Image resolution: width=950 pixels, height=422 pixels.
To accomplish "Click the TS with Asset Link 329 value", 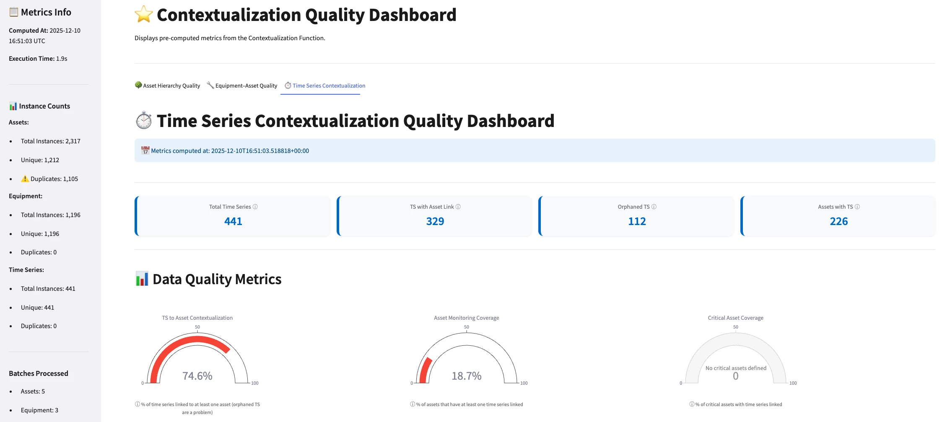I will [x=435, y=221].
